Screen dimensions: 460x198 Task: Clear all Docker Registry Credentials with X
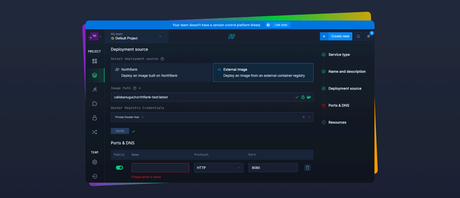tap(303, 117)
